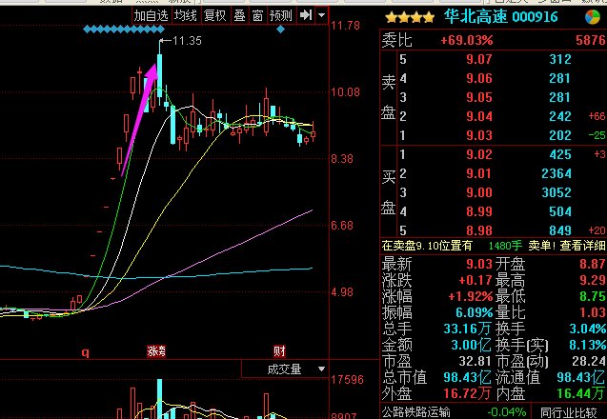Open the 成交量 indicator selector box
This screenshot has height=419, width=607.
[x=283, y=368]
